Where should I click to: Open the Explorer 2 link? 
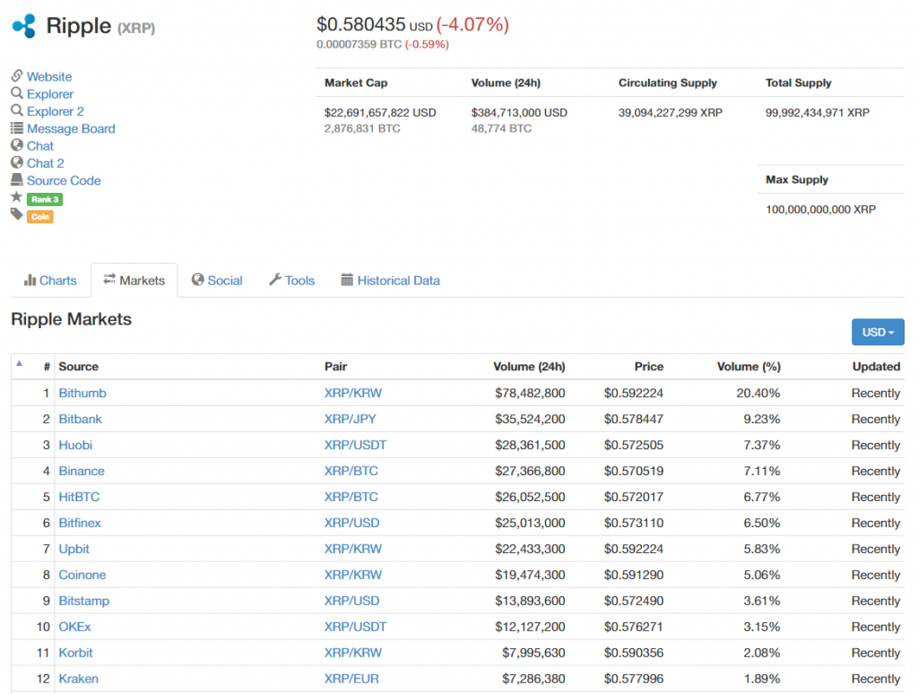point(56,111)
